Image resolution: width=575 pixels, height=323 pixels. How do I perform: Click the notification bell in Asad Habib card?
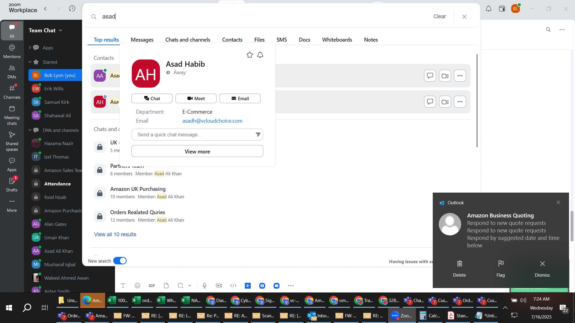pyautogui.click(x=260, y=55)
